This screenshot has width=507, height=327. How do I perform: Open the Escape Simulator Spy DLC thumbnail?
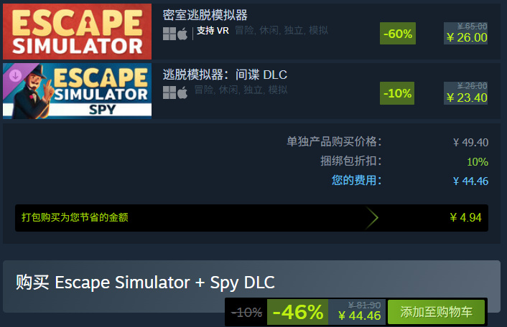click(78, 91)
